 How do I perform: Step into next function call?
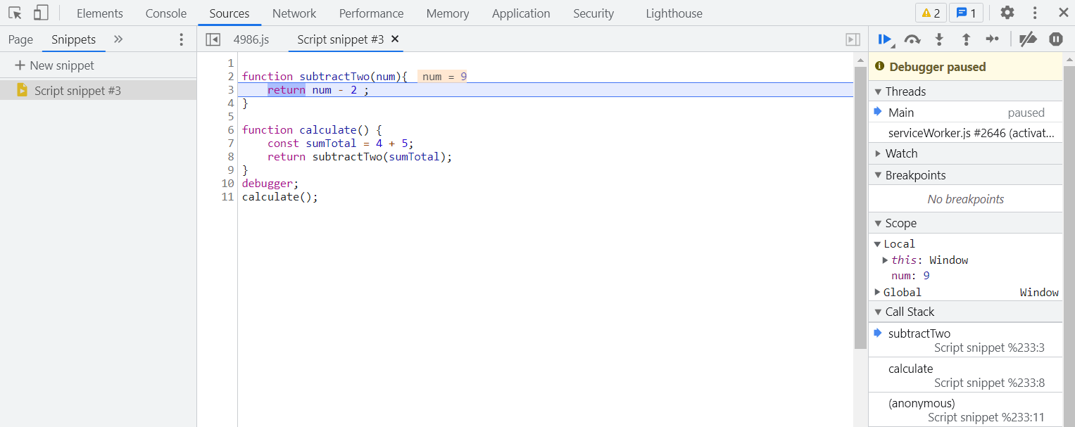[939, 39]
